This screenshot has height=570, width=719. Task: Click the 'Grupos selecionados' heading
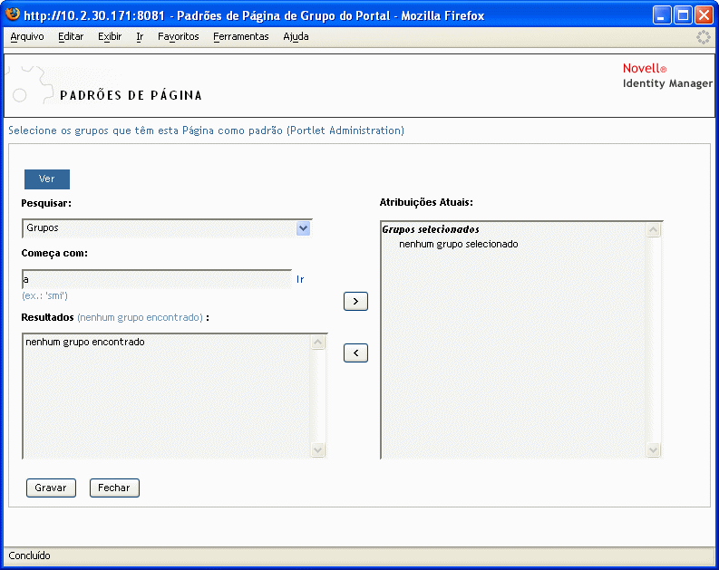pos(431,229)
